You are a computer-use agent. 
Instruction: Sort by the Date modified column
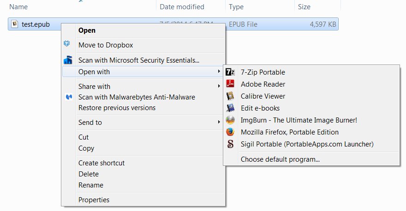(x=182, y=7)
